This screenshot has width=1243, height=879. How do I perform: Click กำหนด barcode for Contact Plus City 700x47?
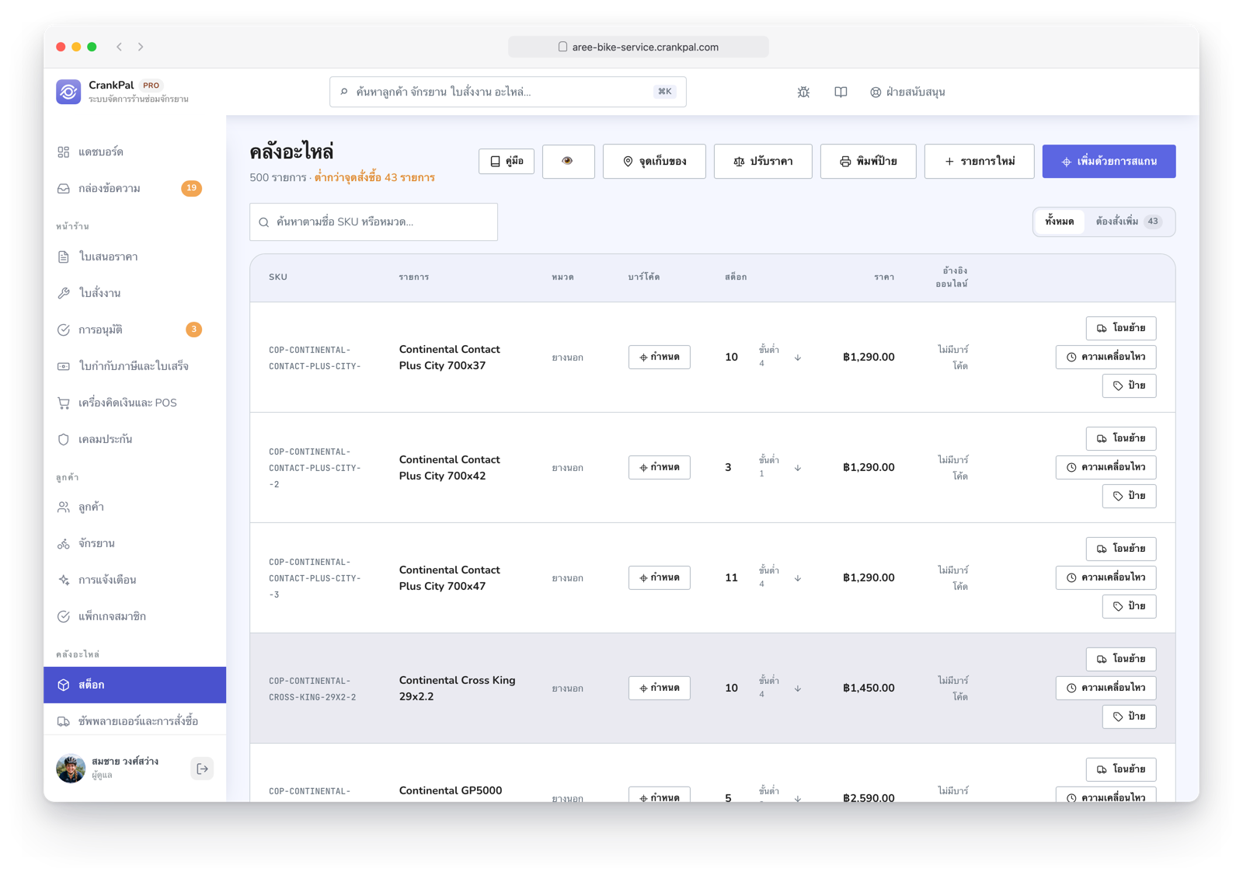(x=660, y=577)
